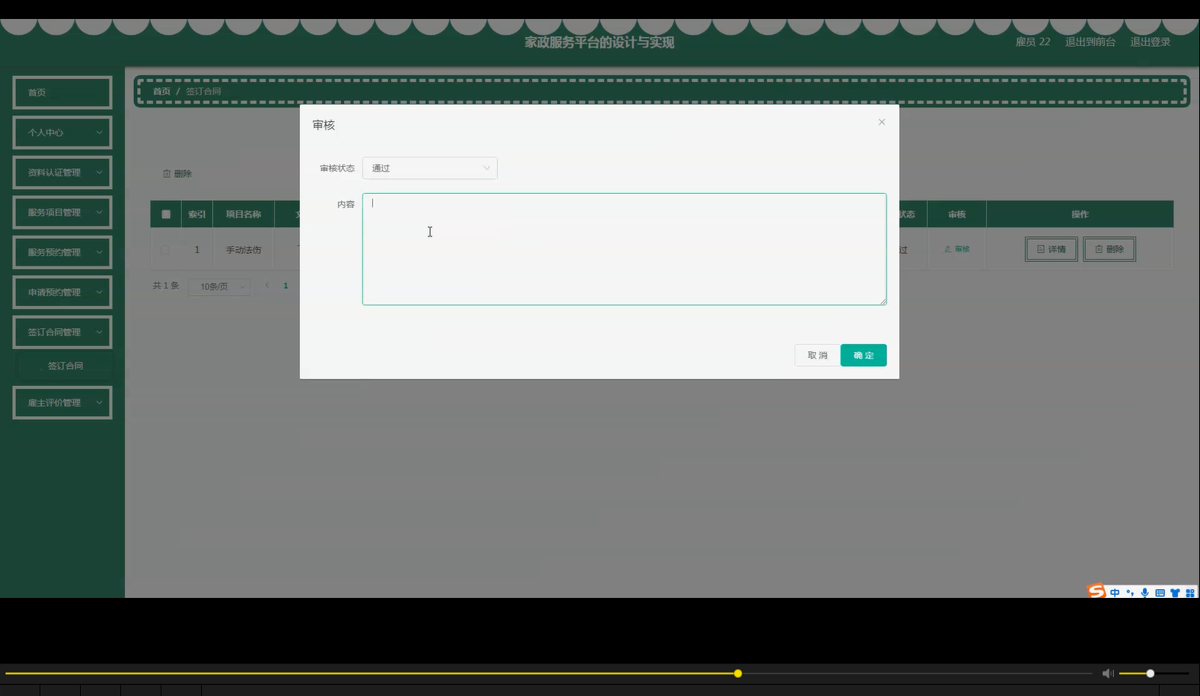Expand the 雇主评价管理 sidebar menu

(63, 403)
